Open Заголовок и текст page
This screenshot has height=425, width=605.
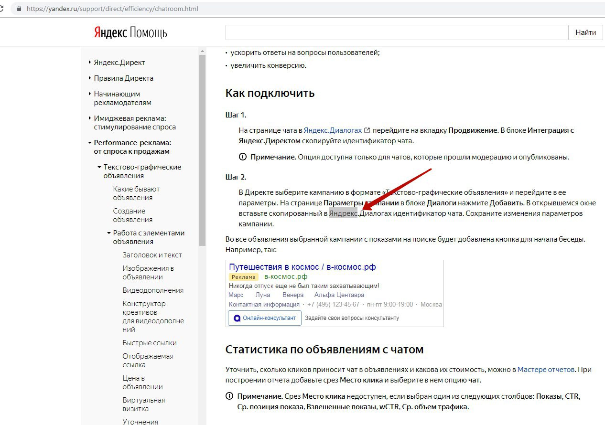152,255
